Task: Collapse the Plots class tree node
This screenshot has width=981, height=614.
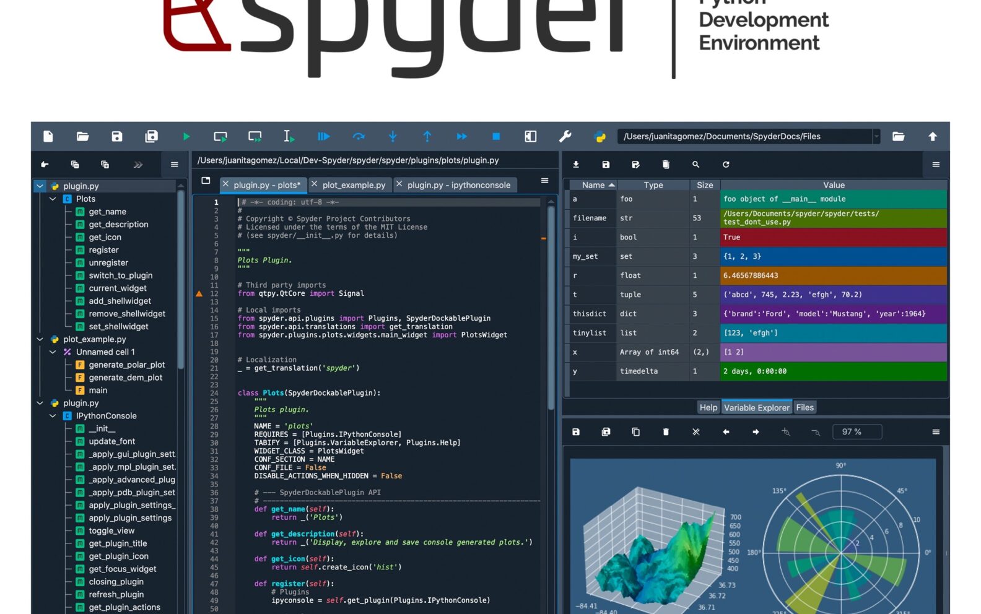Action: 53,199
